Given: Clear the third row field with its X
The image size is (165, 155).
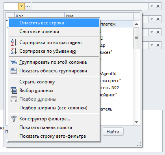Looking at the screenshot, I should click(x=158, y=32).
